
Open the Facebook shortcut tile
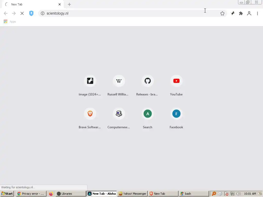pyautogui.click(x=176, y=119)
